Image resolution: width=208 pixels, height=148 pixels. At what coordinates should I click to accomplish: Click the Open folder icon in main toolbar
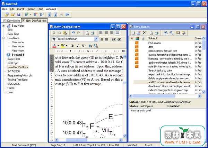[12, 15]
